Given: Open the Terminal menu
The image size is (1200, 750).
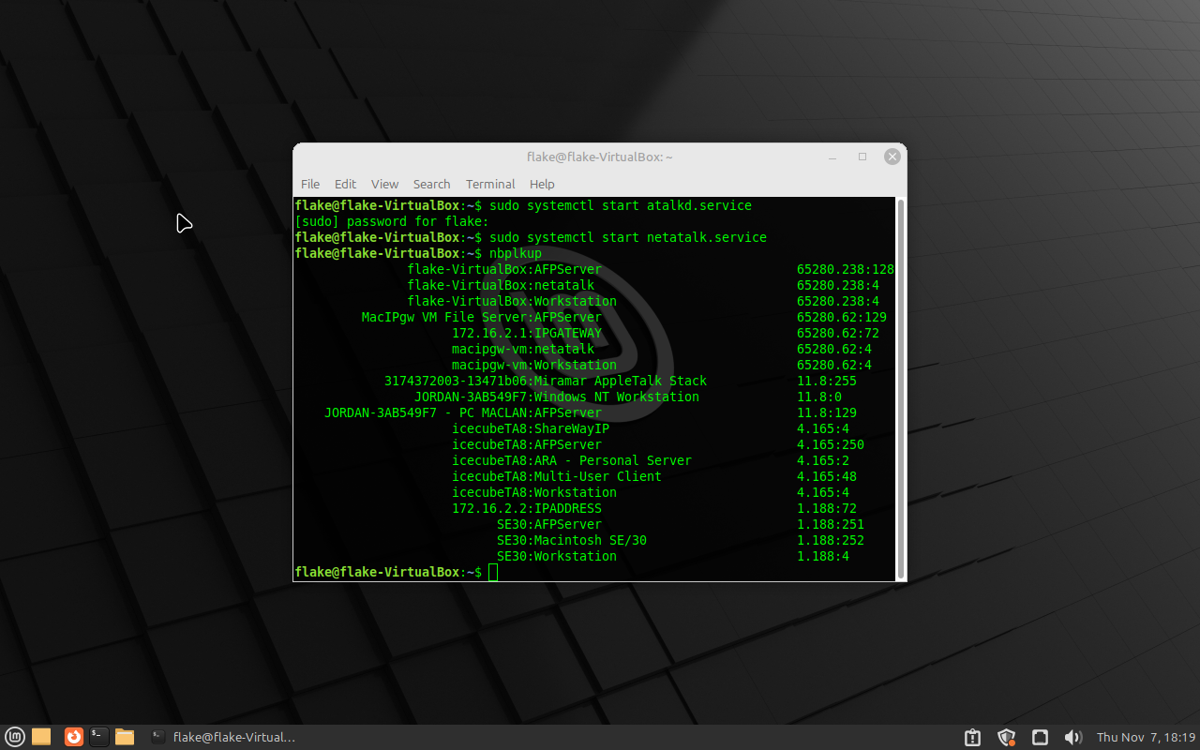Looking at the screenshot, I should click(x=490, y=184).
